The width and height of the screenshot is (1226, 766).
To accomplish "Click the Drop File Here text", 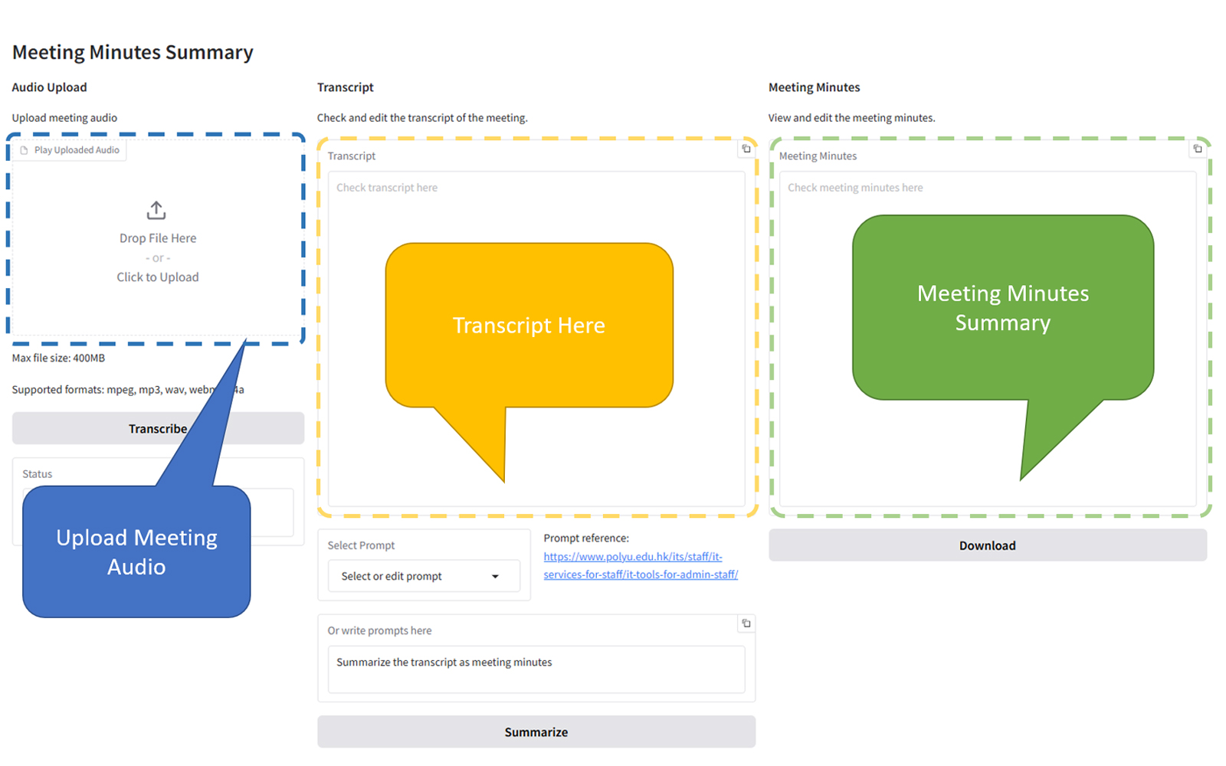I will [x=157, y=238].
